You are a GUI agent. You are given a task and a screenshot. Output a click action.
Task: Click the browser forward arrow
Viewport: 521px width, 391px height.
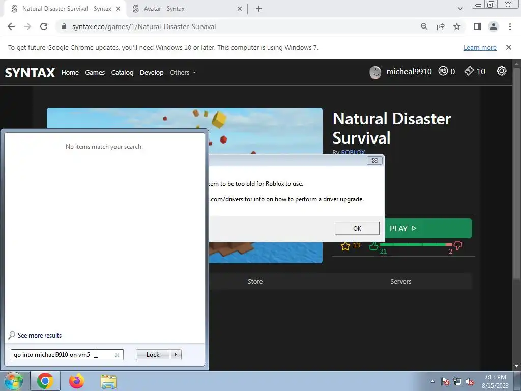click(x=27, y=26)
